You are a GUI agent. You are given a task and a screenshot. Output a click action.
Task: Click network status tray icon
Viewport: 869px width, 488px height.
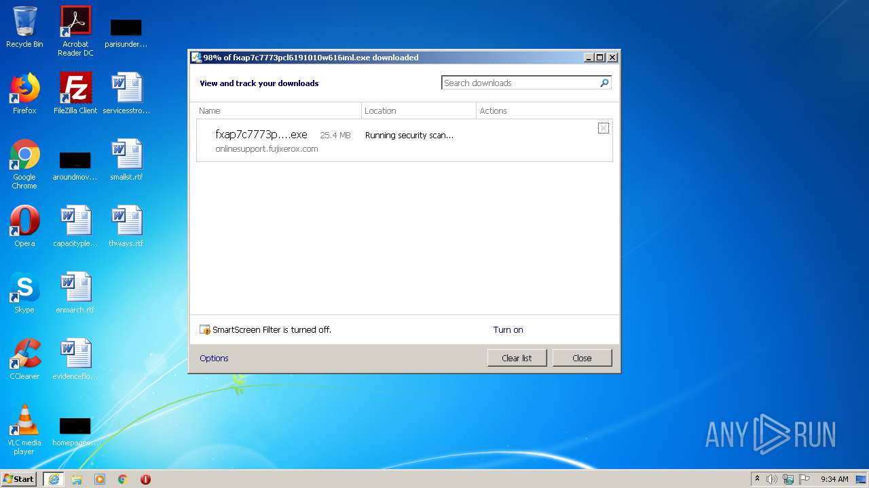(788, 479)
